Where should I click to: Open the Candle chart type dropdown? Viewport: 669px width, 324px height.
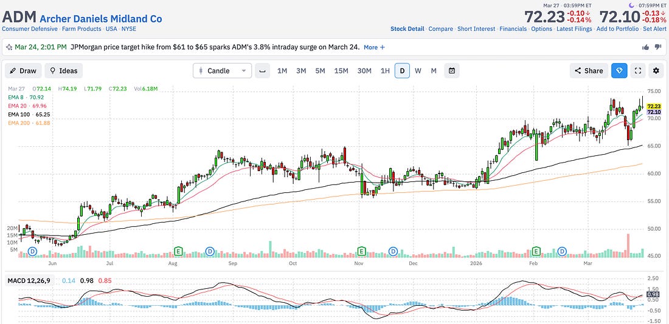coord(222,70)
